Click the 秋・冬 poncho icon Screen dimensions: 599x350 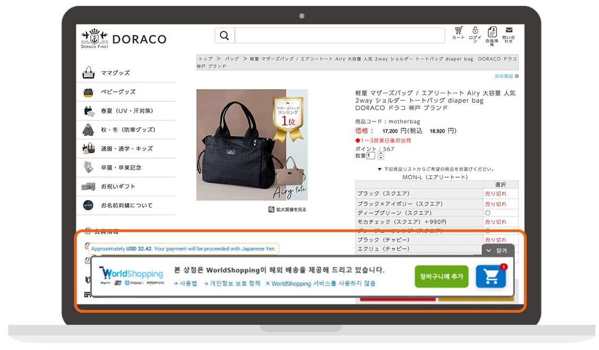(88, 130)
